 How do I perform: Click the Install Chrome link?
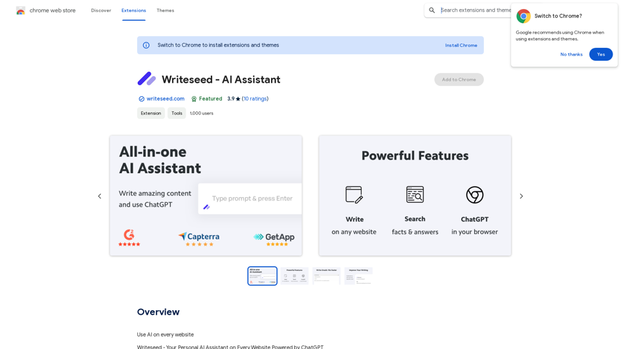coord(461,45)
